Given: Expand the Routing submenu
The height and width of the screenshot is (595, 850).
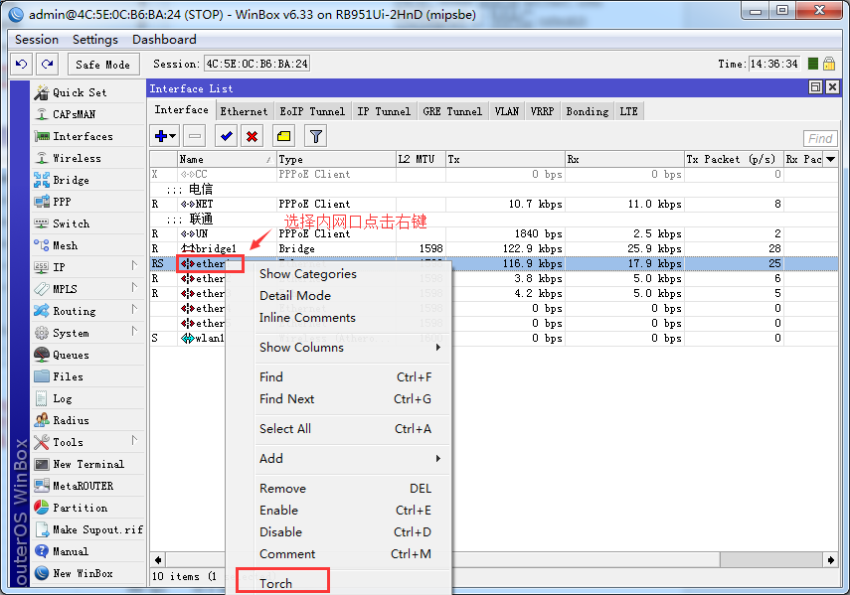Looking at the screenshot, I should [x=134, y=309].
